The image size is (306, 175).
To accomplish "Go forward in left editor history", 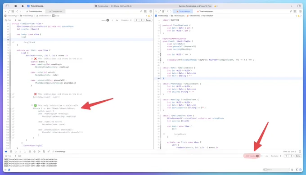I will pyautogui.click(x=20, y=12).
